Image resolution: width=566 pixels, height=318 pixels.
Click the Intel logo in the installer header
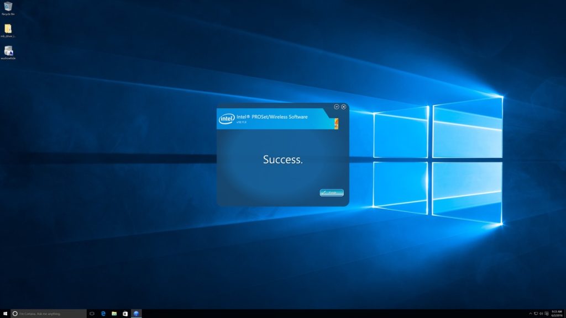[226, 118]
